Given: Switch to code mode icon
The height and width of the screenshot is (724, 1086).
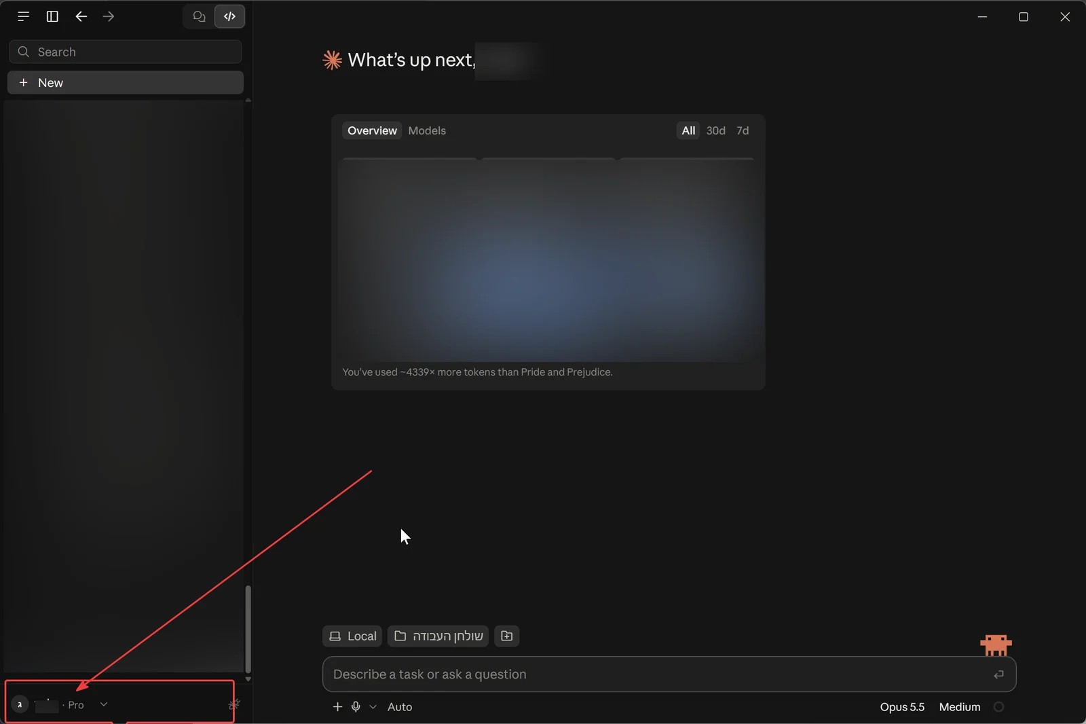Looking at the screenshot, I should [x=229, y=16].
